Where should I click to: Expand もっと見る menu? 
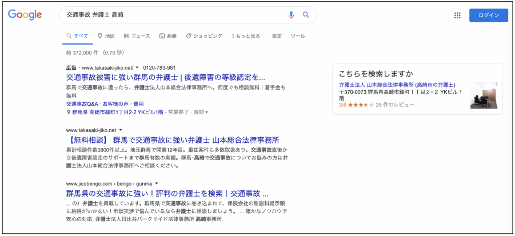coord(246,36)
